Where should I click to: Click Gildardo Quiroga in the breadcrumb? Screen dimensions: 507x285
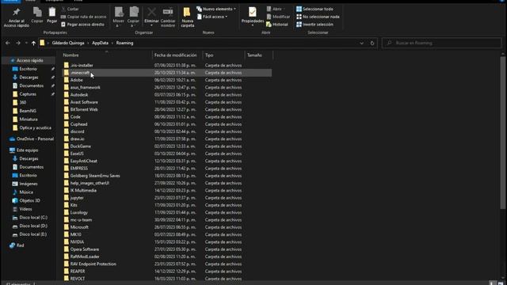click(x=68, y=43)
